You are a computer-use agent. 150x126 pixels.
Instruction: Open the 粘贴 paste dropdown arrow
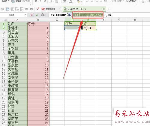click(9, 1)
